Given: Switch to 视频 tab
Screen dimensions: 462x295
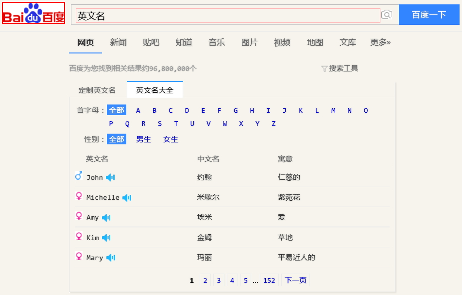Looking at the screenshot, I should [282, 42].
